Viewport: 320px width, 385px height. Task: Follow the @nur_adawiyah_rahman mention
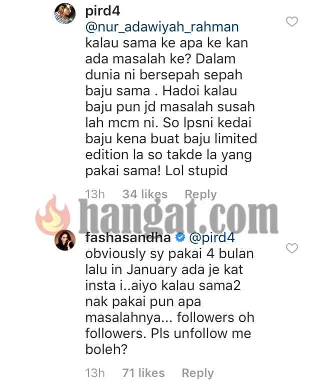162,27
